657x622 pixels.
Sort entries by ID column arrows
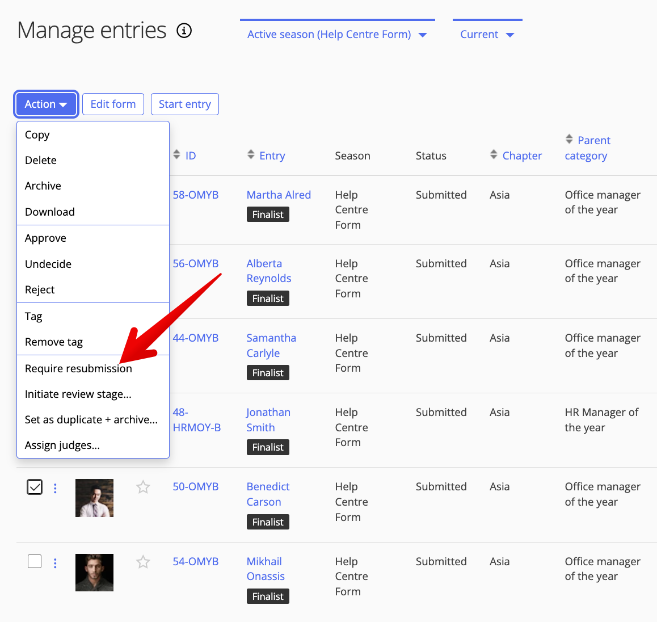pyautogui.click(x=177, y=155)
